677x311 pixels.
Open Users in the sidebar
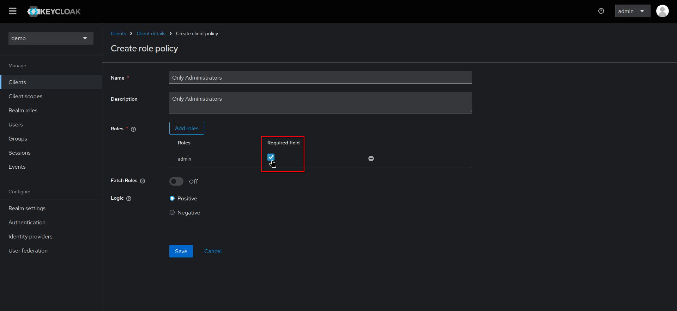point(51,124)
